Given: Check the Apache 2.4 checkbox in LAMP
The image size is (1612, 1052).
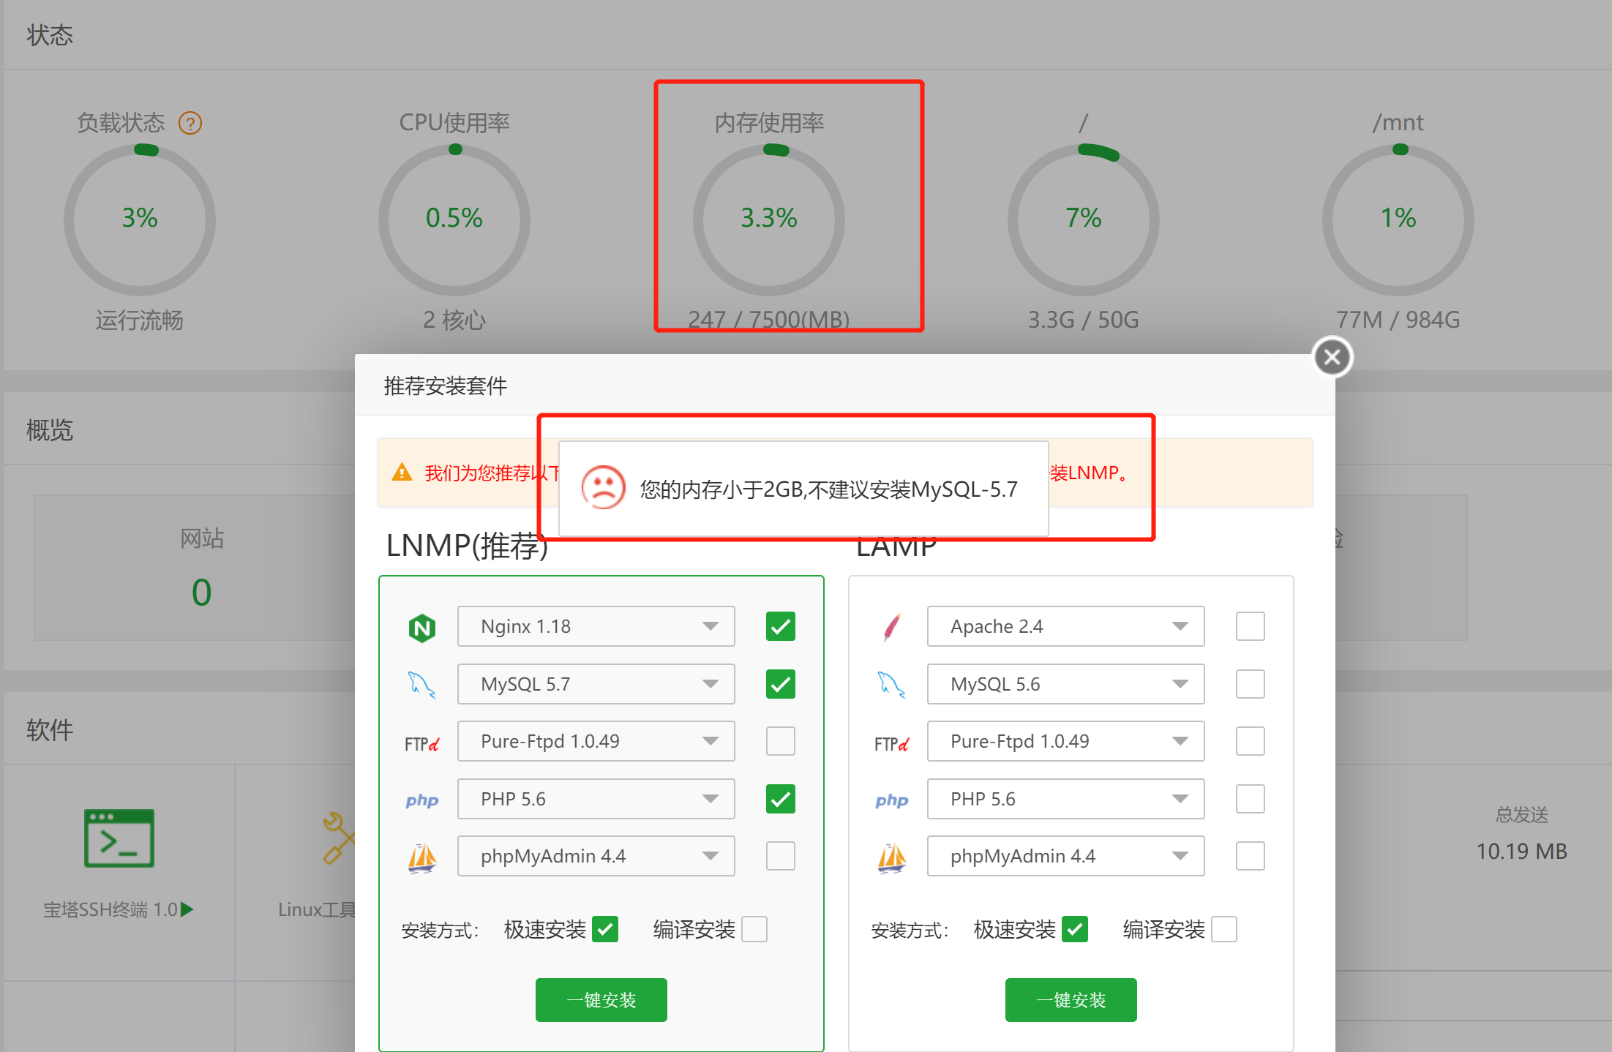Looking at the screenshot, I should (x=1251, y=626).
